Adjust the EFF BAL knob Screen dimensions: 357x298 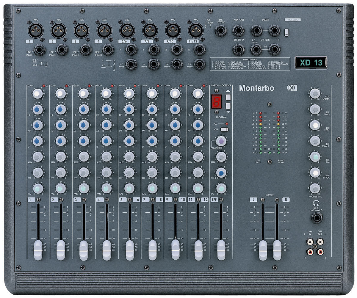(x=315, y=156)
